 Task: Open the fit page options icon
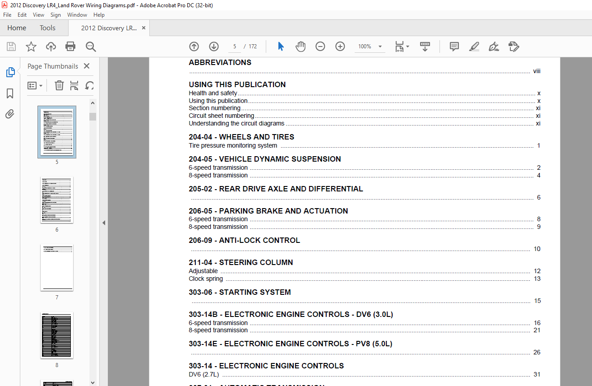[x=402, y=47]
